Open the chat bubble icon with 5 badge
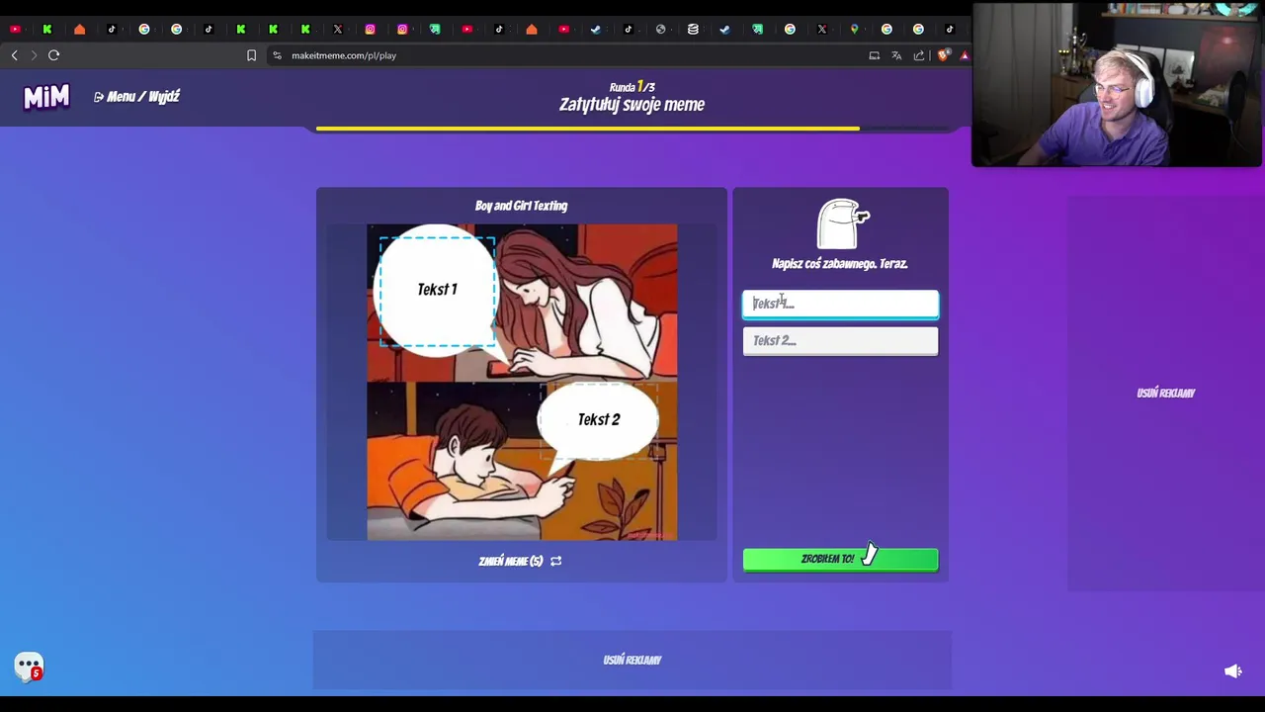Image resolution: width=1265 pixels, height=712 pixels. [x=29, y=667]
